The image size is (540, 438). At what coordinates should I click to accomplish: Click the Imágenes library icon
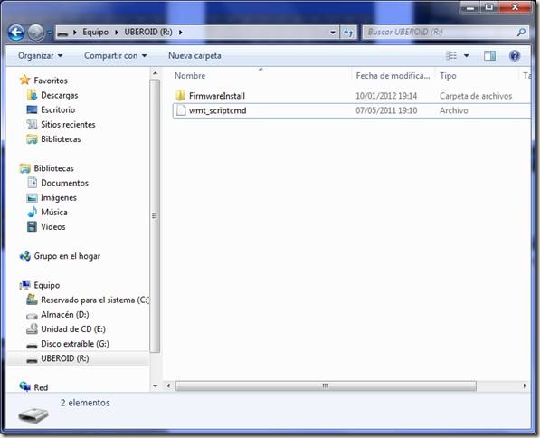(32, 198)
